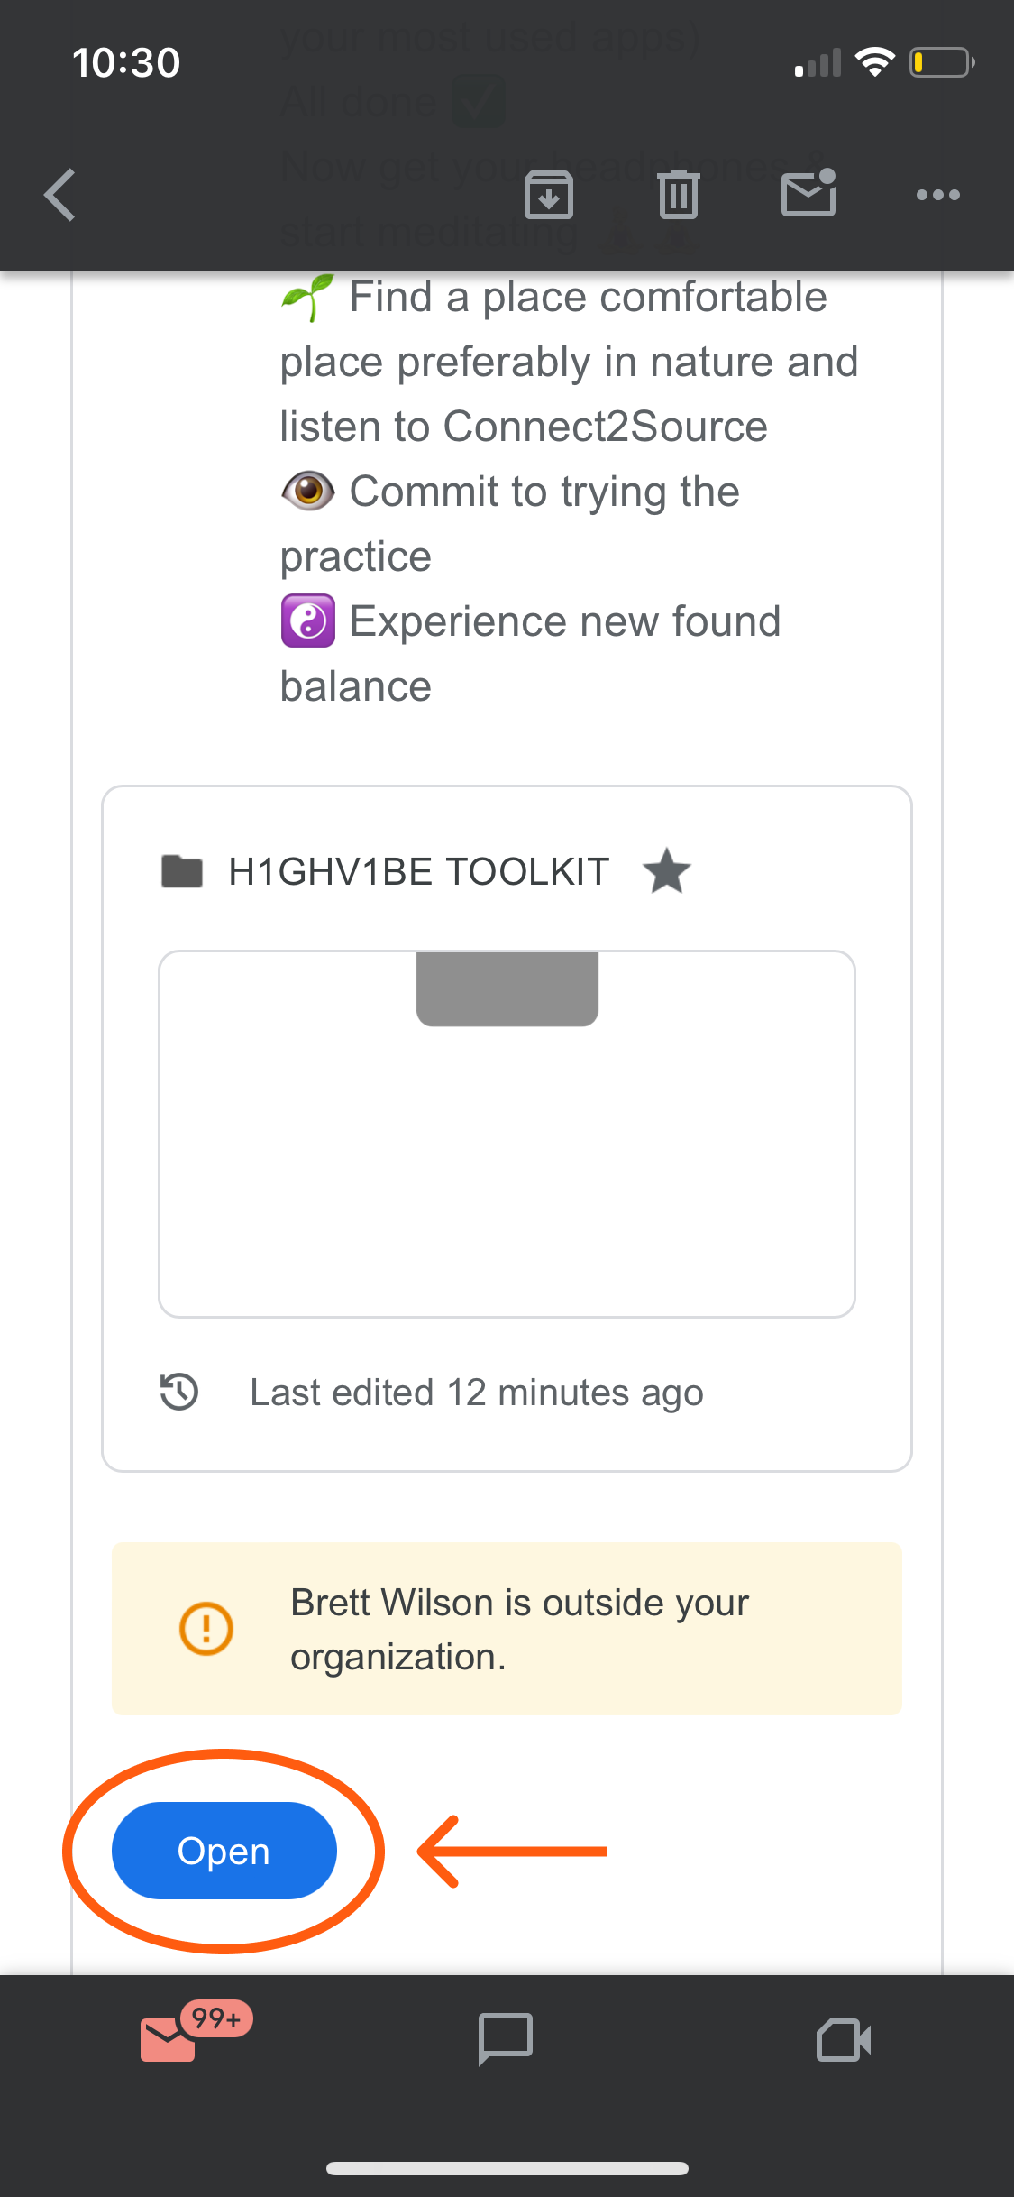The width and height of the screenshot is (1014, 2197).
Task: Open the three-dot more options menu
Action: [x=937, y=195]
